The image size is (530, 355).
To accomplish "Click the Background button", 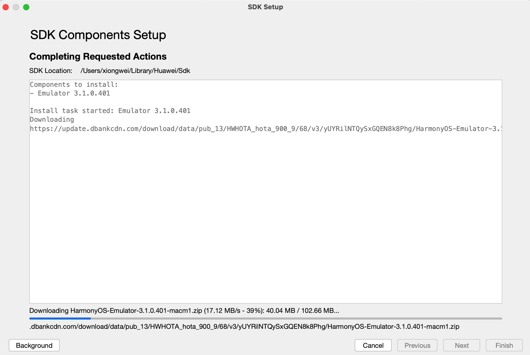I will click(x=34, y=345).
